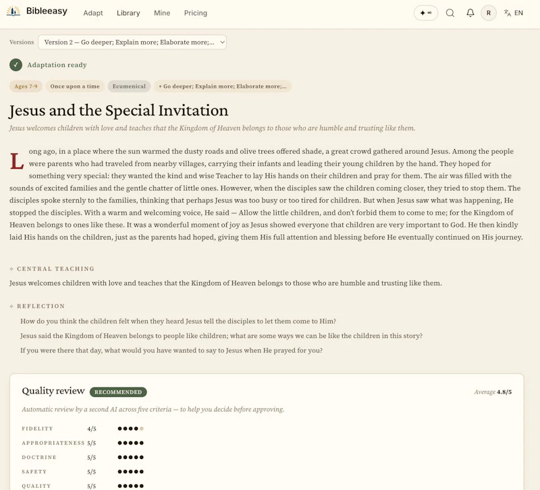Click the Safety rating dots
This screenshot has height=490, width=540.
coord(130,472)
